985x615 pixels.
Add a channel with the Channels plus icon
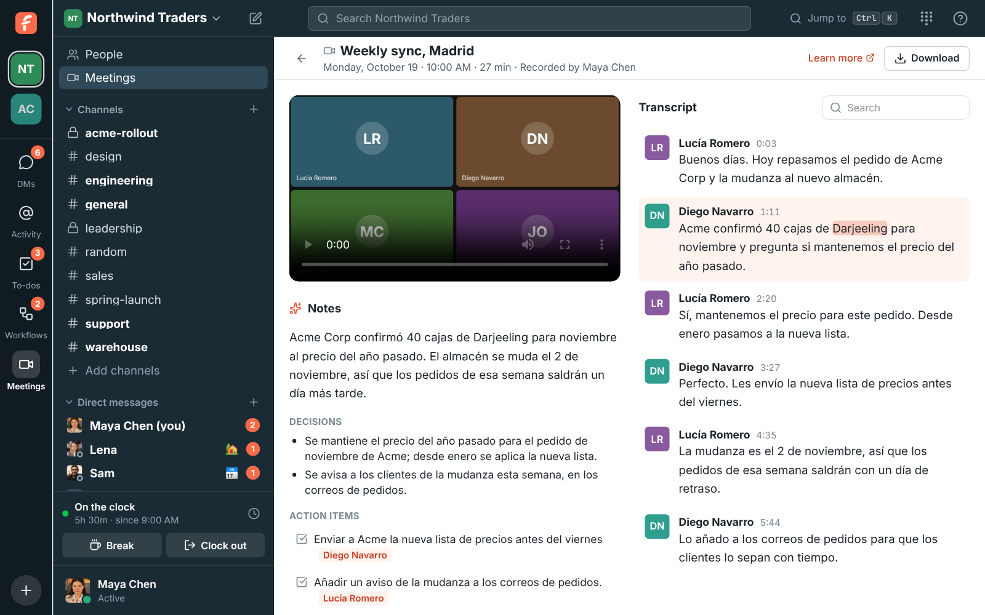(x=254, y=109)
